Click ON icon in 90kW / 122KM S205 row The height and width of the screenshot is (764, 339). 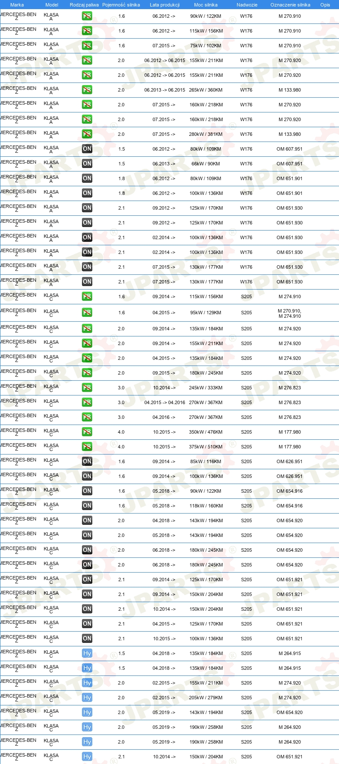(87, 491)
